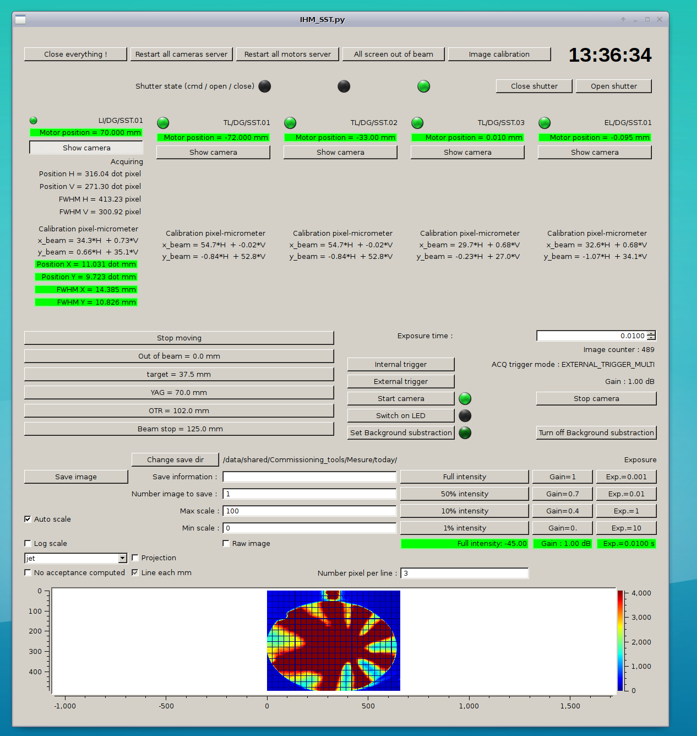Open the jet colormap dropdown

click(122, 558)
